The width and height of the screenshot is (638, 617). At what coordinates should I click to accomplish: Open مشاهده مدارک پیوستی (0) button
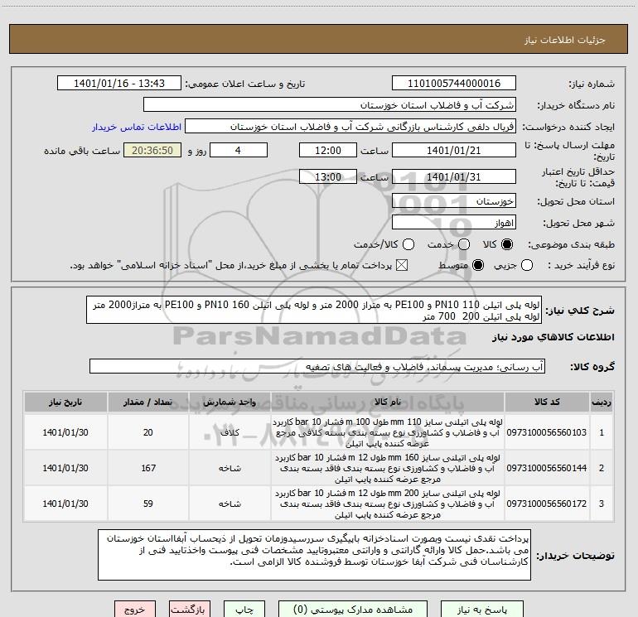(353, 610)
